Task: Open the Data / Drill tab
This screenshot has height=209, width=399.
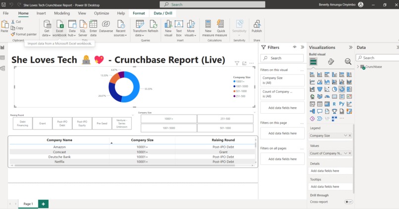Action: coord(163,13)
